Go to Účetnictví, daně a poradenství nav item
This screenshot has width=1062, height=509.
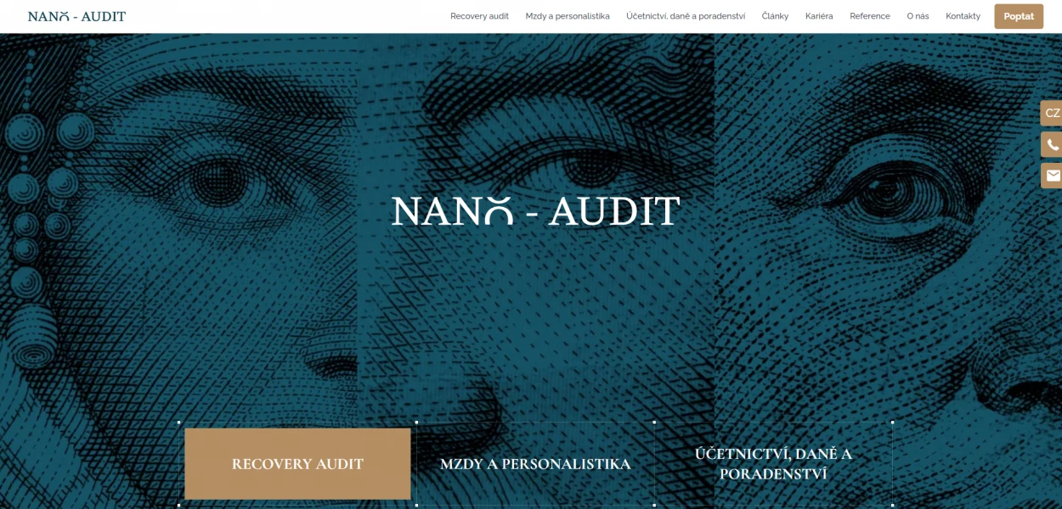click(686, 16)
